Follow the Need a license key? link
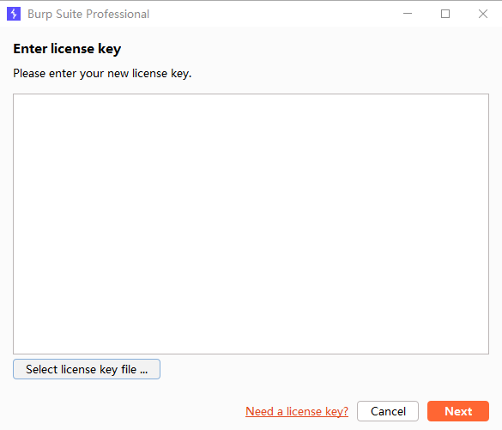502x430 pixels. 297,411
